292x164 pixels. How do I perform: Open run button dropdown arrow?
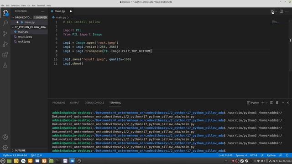click(x=276, y=11)
